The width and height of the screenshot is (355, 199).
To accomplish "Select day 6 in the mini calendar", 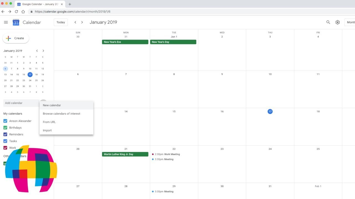I will (x=5, y=69).
